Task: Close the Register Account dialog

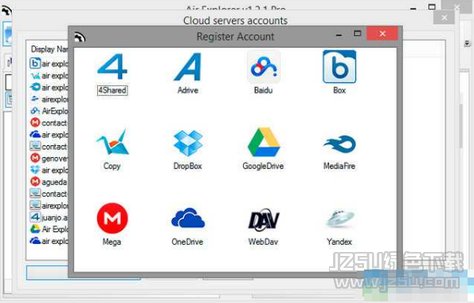Action: tap(382, 33)
